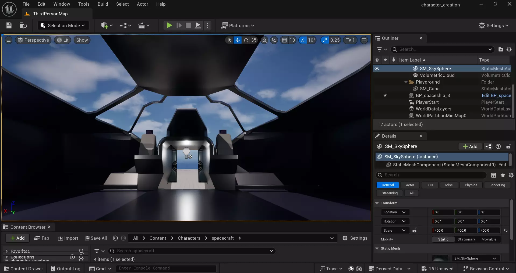Image resolution: width=516 pixels, height=273 pixels.
Task: Click the Import button in Content Browser
Action: coord(68,238)
